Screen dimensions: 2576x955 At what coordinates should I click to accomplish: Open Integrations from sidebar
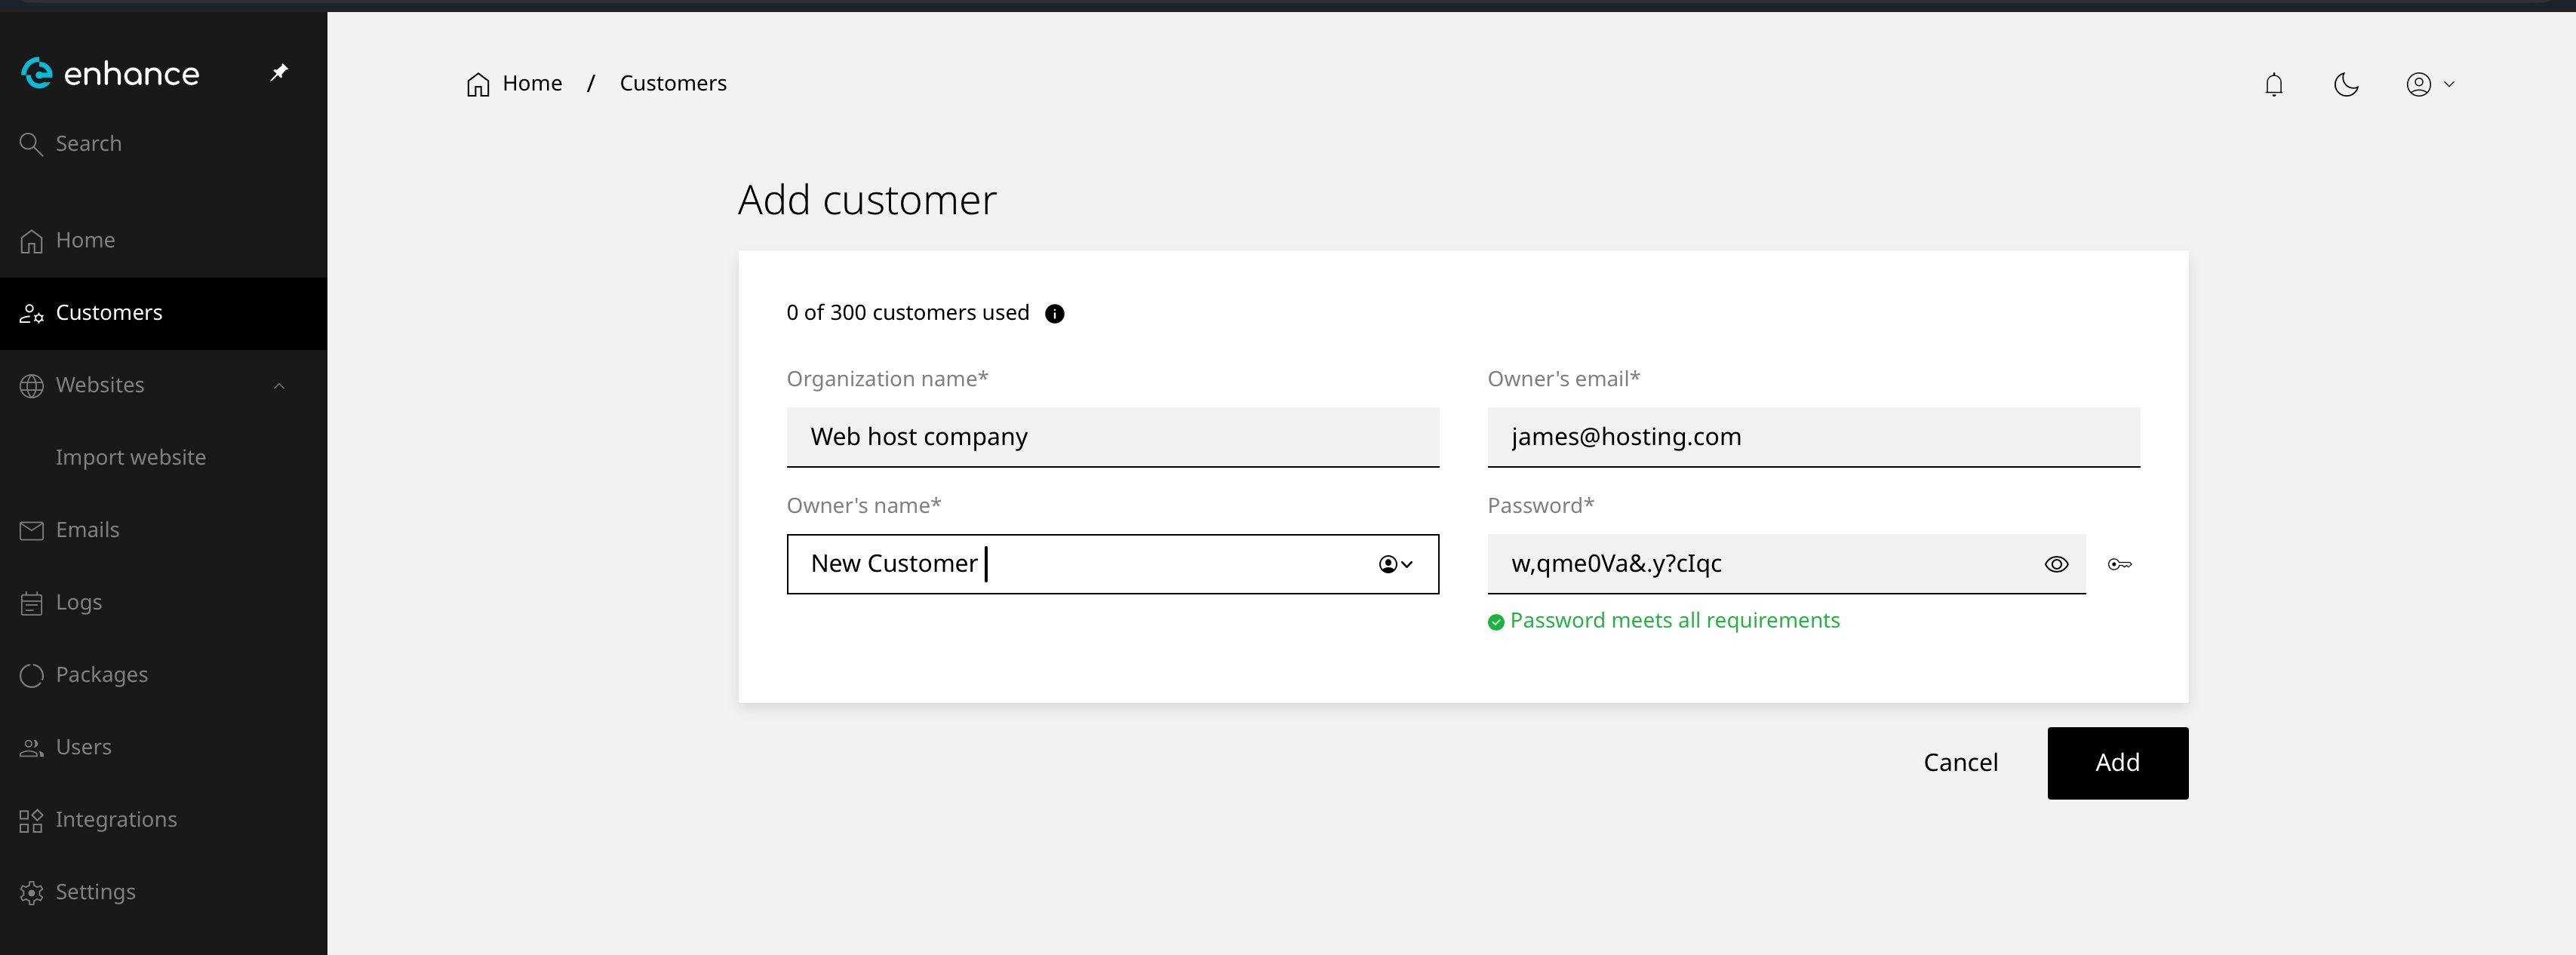(116, 820)
